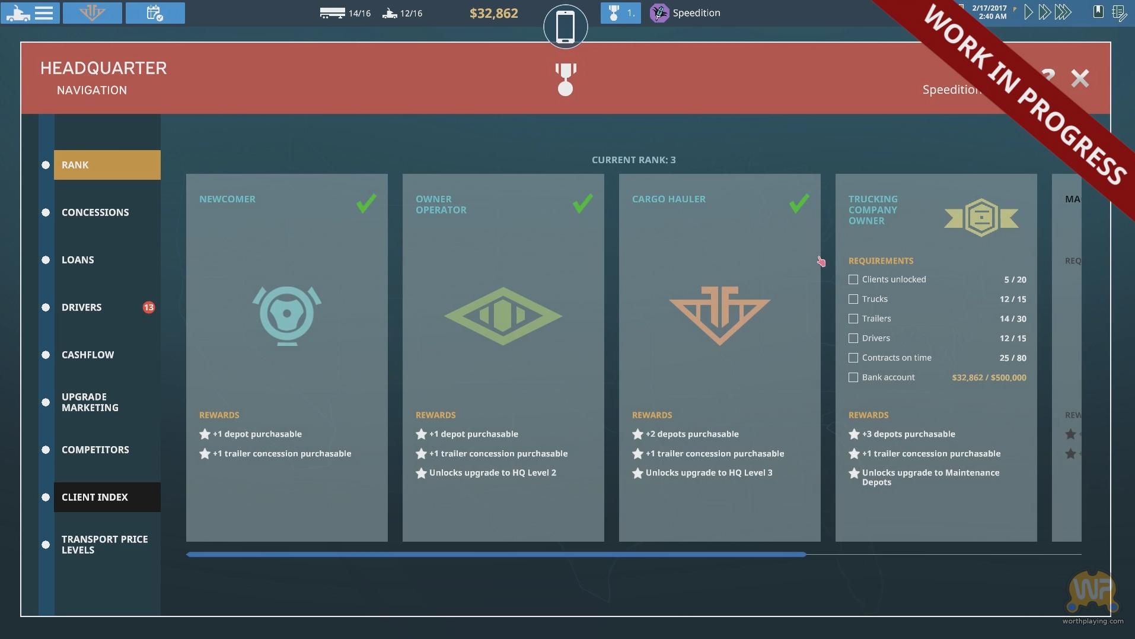Open Transport Price Levels page
This screenshot has width=1135, height=639.
click(x=104, y=545)
